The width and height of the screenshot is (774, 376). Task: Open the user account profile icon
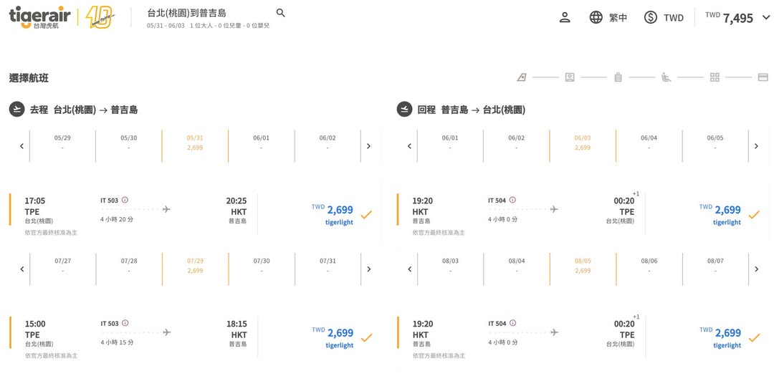click(x=565, y=17)
